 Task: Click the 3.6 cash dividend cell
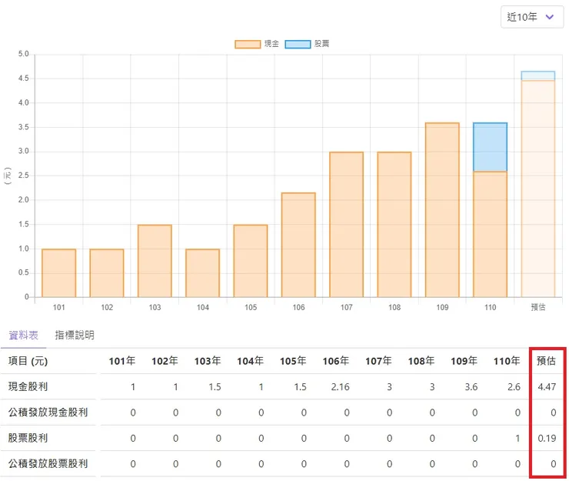471,387
